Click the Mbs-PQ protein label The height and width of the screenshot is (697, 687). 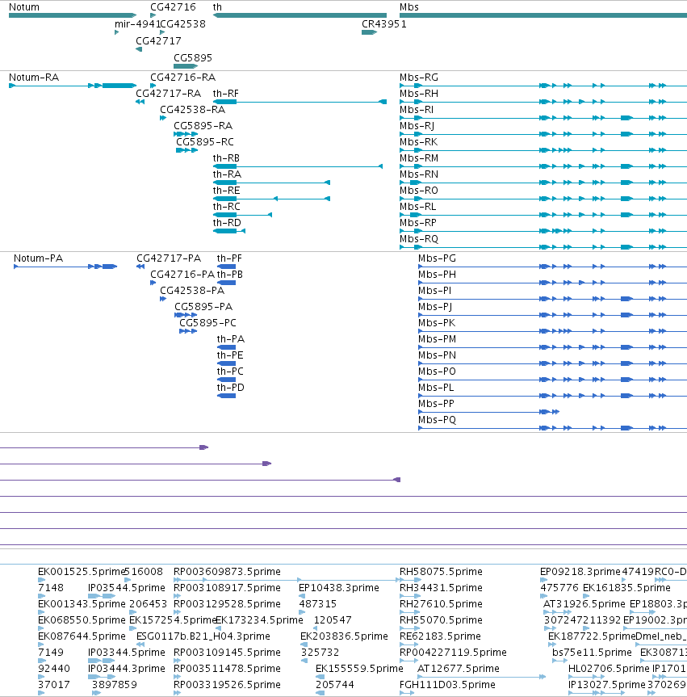(x=437, y=420)
